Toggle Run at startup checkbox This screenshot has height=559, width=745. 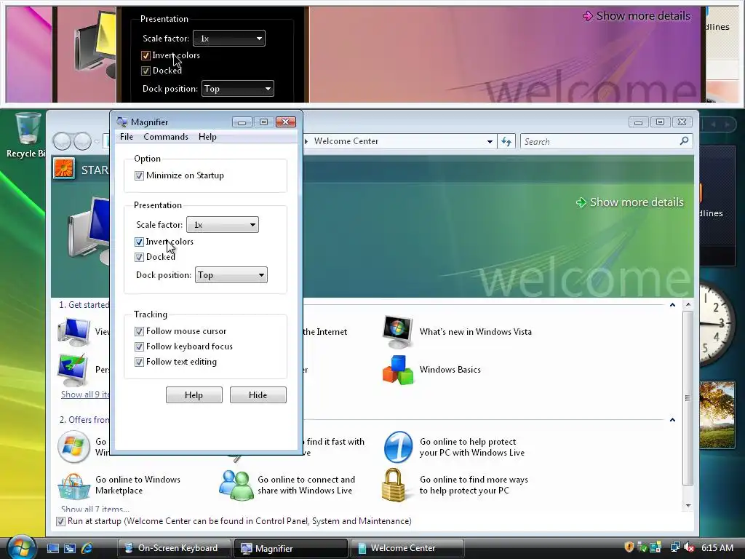[x=61, y=521]
